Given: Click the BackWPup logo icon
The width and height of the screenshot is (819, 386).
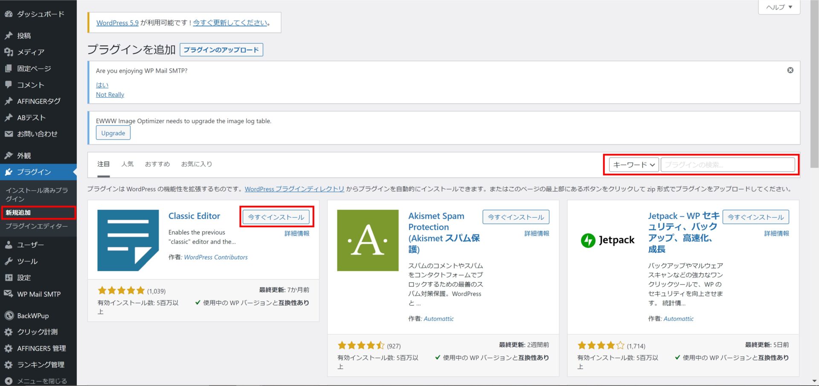Looking at the screenshot, I should pos(9,316).
